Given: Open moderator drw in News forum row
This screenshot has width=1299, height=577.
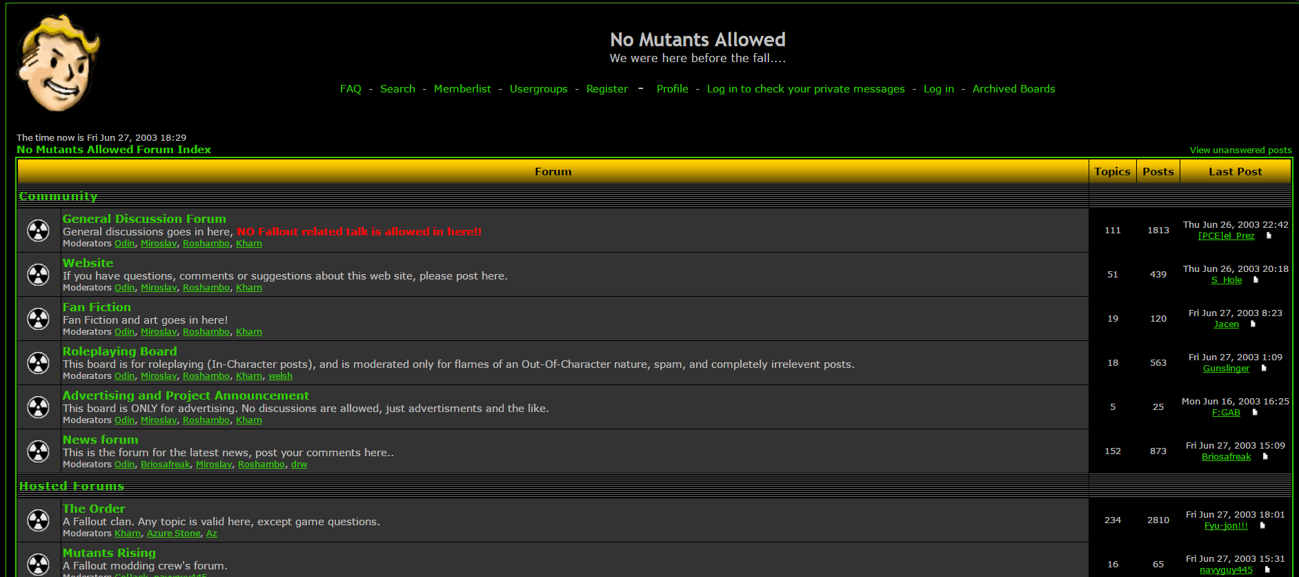Looking at the screenshot, I should click(x=299, y=464).
